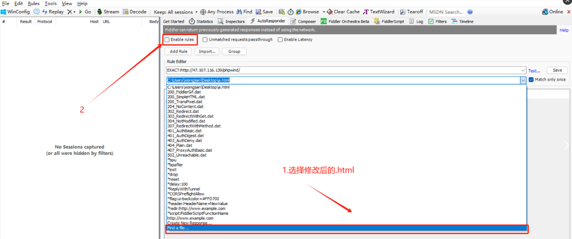This screenshot has width=572, height=239.
Task: Click the blue help icon beside MSDN Search
Action: tap(470, 12)
